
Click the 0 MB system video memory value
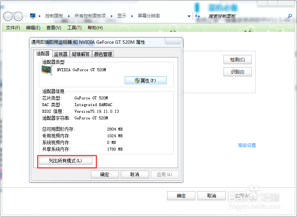click(x=111, y=142)
